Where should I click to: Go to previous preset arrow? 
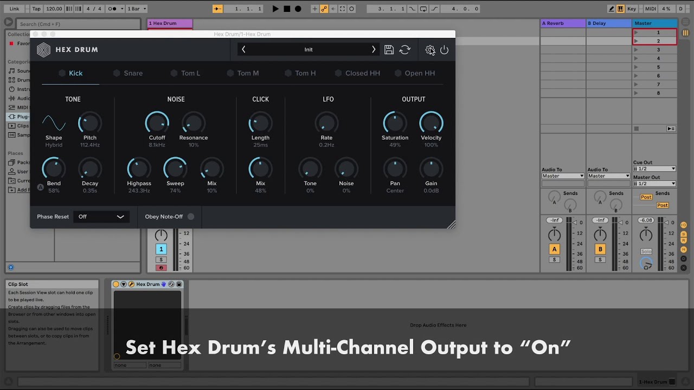click(243, 49)
